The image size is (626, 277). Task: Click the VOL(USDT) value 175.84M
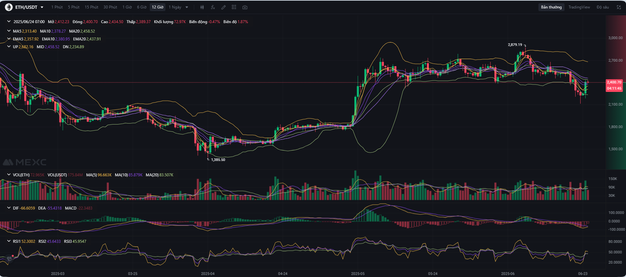75,175
